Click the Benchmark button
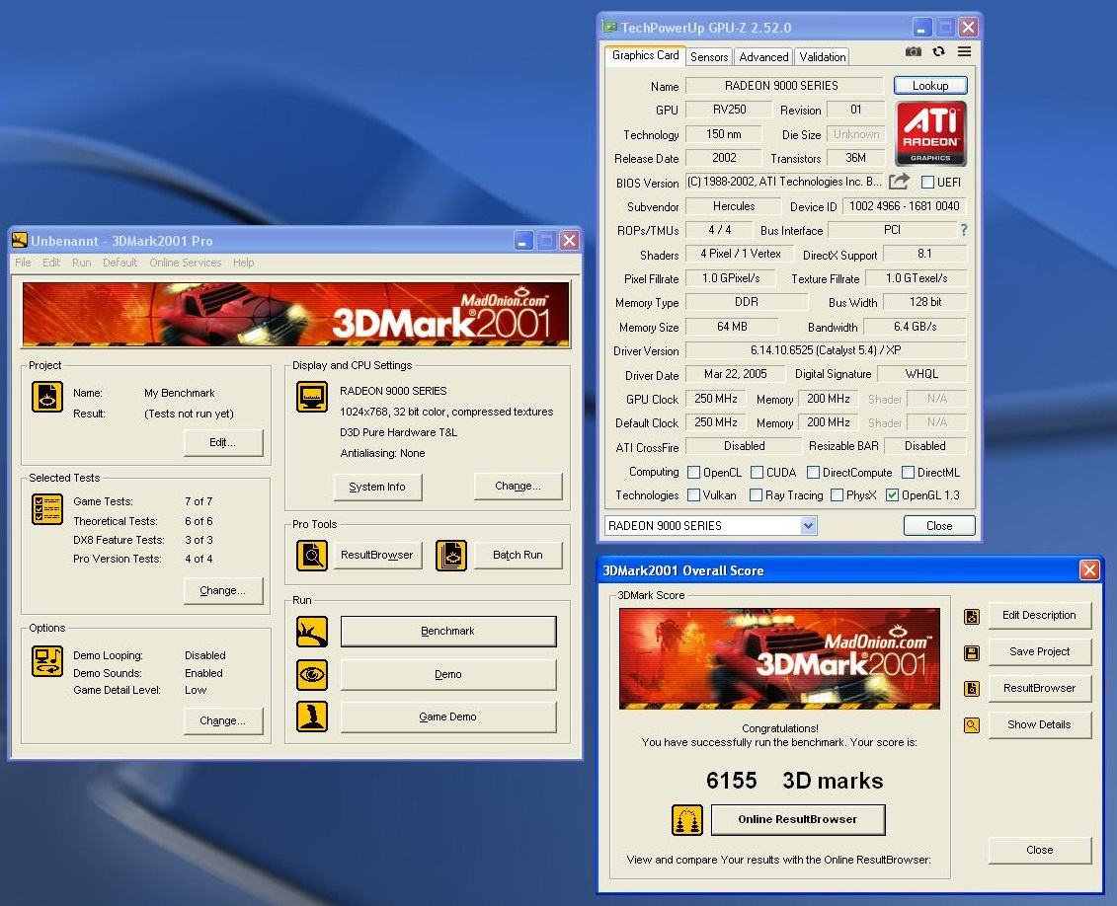 click(448, 632)
